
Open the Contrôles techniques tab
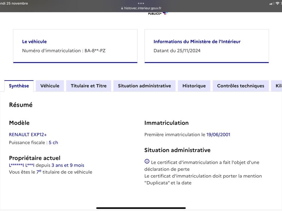(x=241, y=86)
